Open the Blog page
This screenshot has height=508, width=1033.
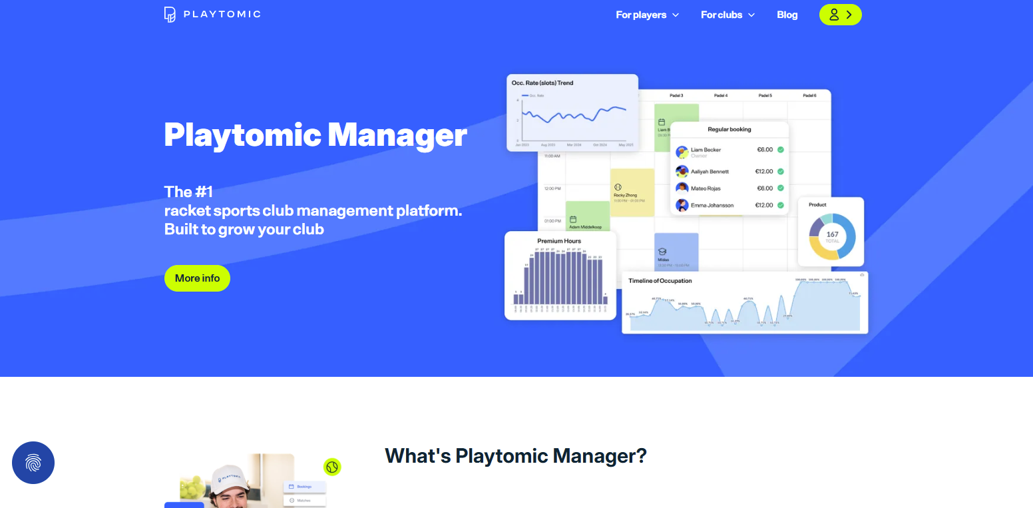click(787, 15)
